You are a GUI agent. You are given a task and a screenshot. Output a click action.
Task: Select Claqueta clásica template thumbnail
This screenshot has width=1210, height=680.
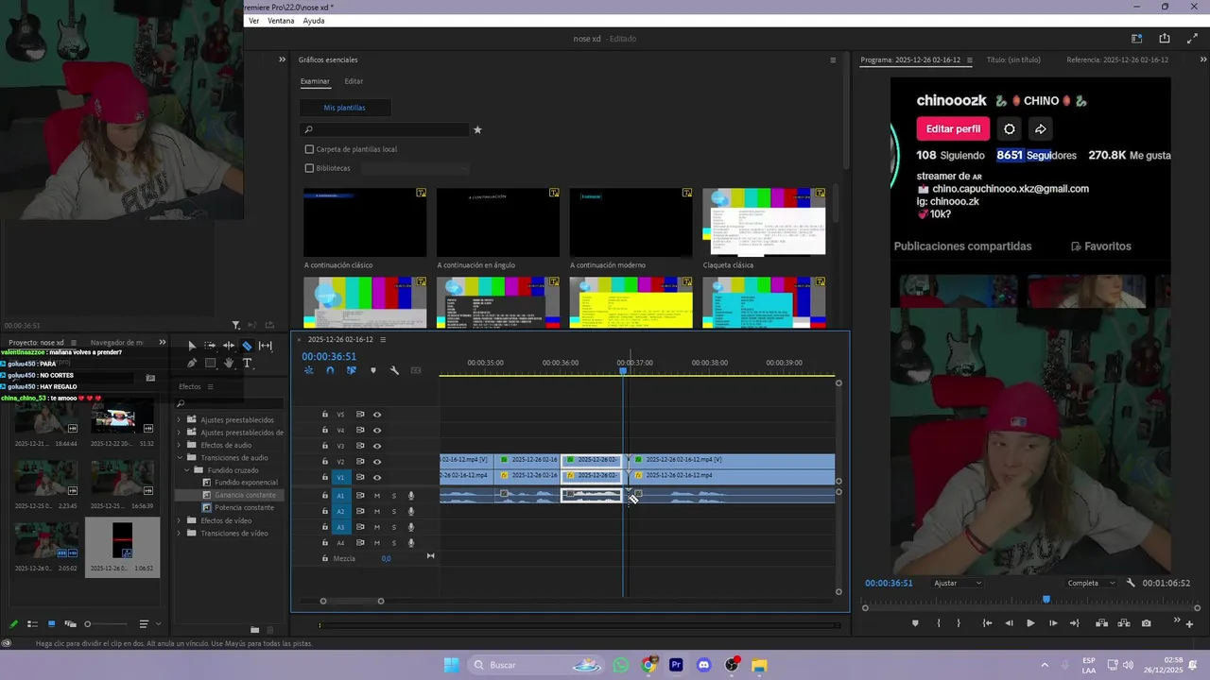click(764, 222)
